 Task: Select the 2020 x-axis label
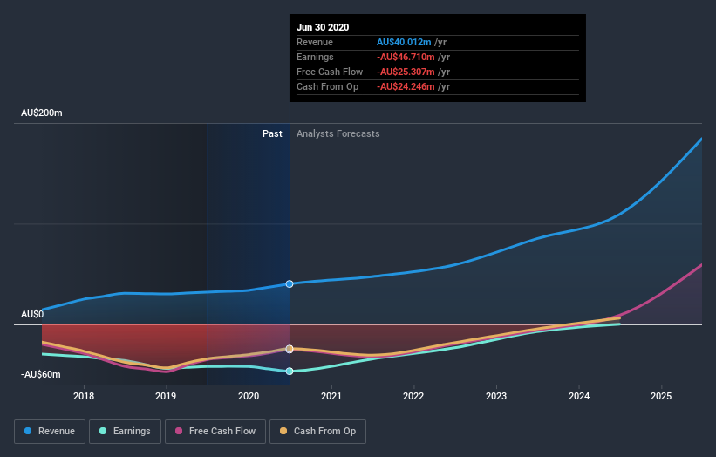[x=249, y=396]
